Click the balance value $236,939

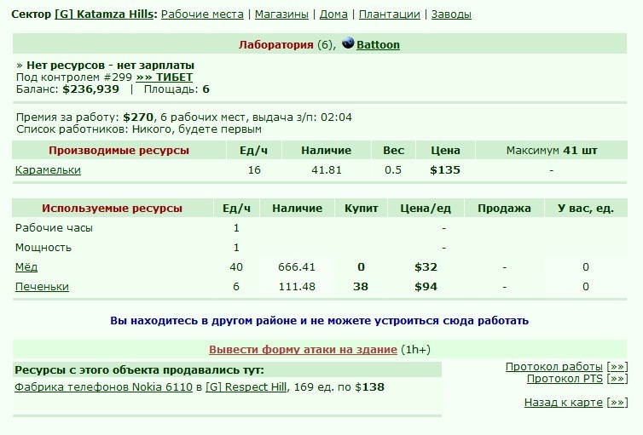click(90, 89)
